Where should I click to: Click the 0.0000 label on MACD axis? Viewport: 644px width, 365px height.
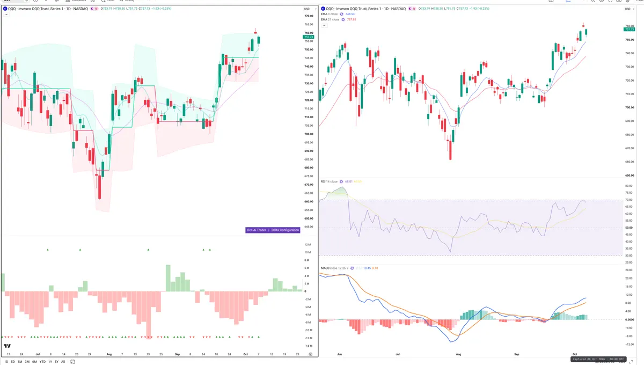click(x=630, y=320)
